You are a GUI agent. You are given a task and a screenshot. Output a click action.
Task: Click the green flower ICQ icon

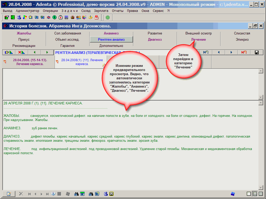pos(108,17)
